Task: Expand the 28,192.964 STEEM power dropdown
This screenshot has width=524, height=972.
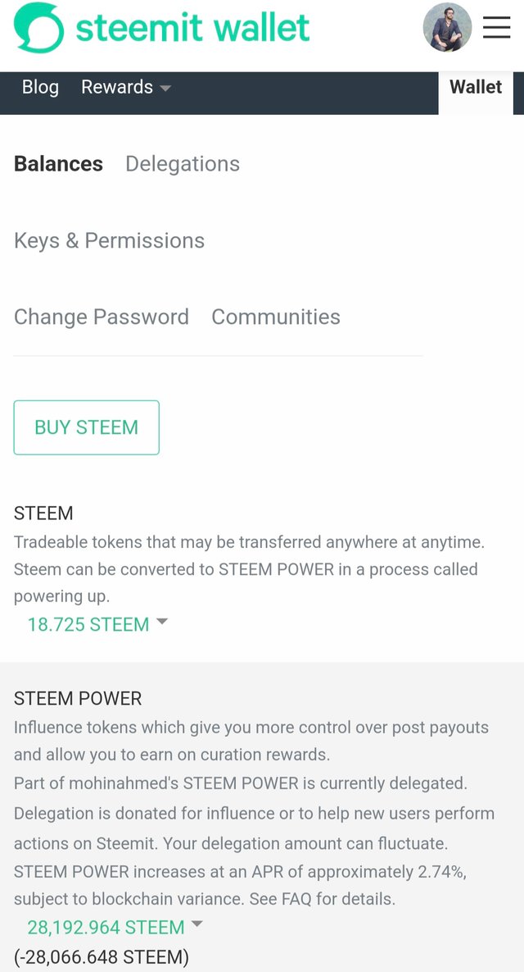Action: (x=106, y=928)
